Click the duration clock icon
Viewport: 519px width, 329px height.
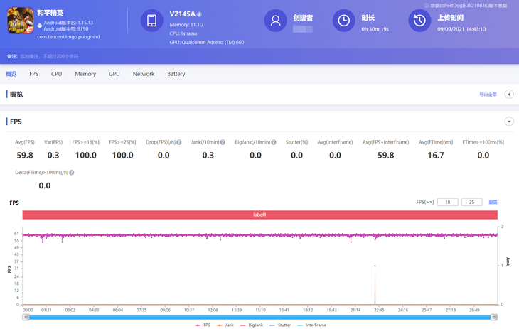[x=343, y=21]
